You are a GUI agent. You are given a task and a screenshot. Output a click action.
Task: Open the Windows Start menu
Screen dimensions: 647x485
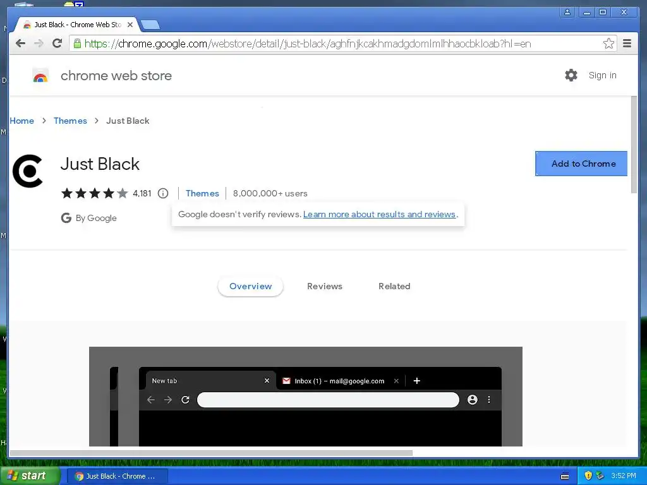click(x=29, y=476)
